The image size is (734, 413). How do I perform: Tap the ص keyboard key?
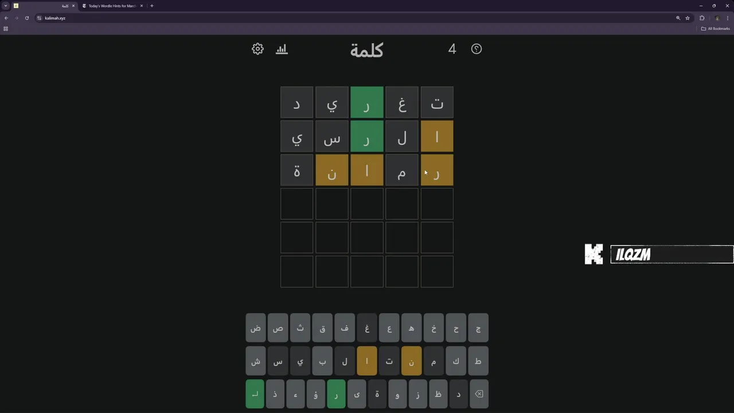tap(278, 328)
